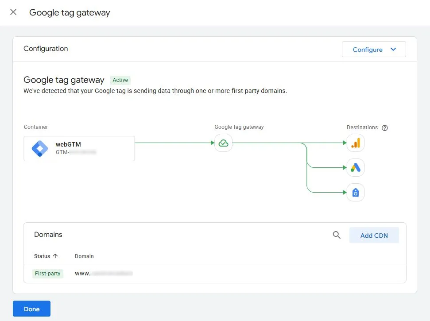The height and width of the screenshot is (321, 430).
Task: Close the Google tag gateway panel
Action: click(13, 12)
